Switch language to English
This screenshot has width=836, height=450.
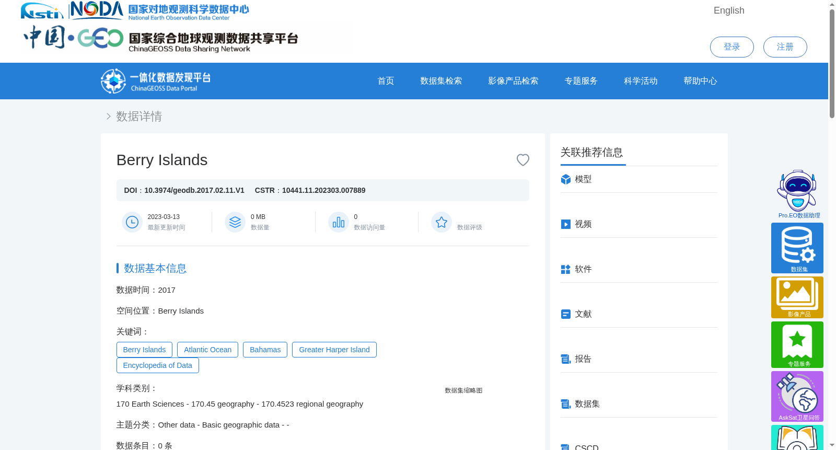click(x=729, y=10)
